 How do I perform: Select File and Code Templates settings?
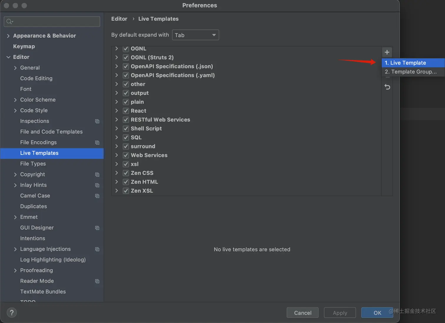pyautogui.click(x=52, y=132)
